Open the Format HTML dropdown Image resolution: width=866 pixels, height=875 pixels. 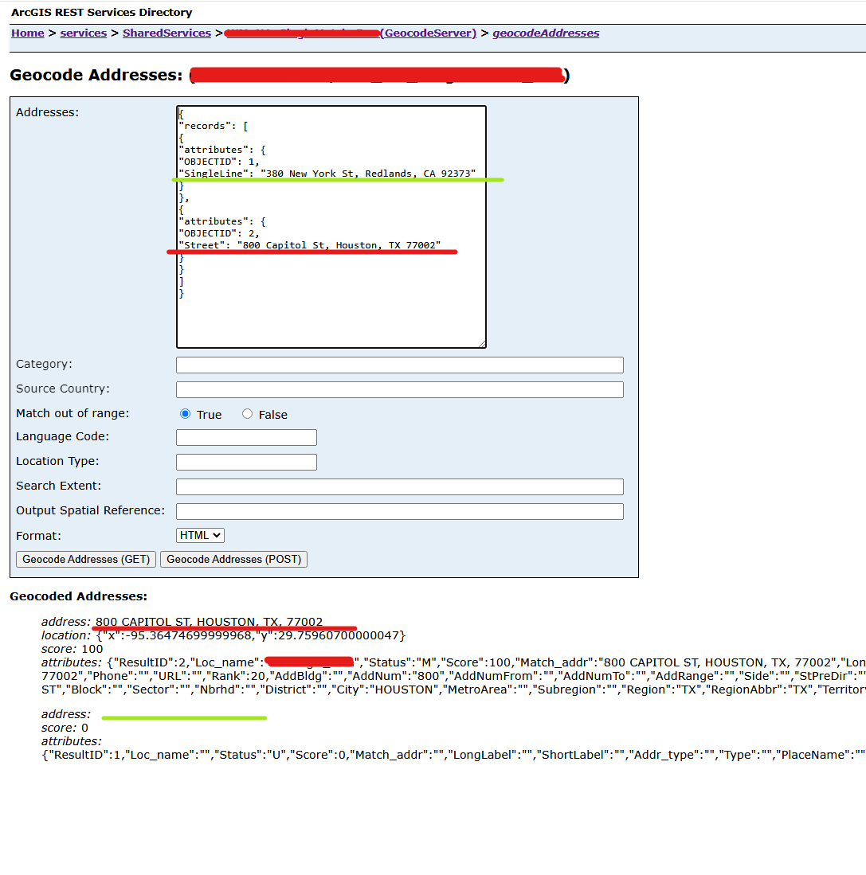point(200,535)
